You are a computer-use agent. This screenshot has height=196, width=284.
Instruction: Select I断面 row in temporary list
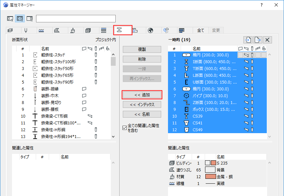coord(217,62)
